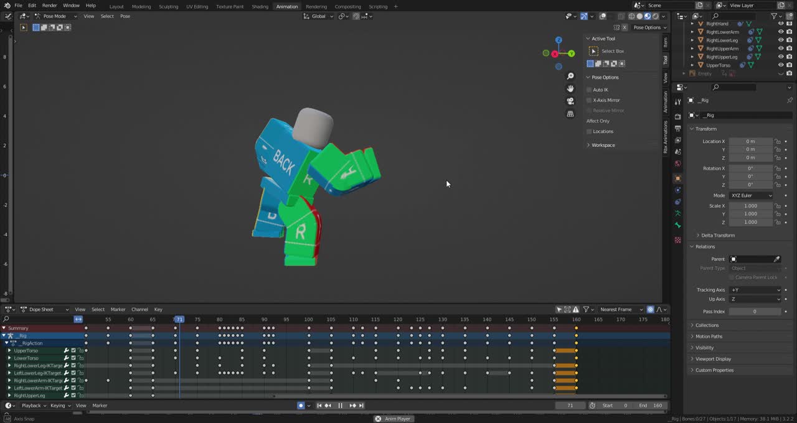Enable the Auto IK checkbox
The image size is (797, 423).
click(x=589, y=90)
